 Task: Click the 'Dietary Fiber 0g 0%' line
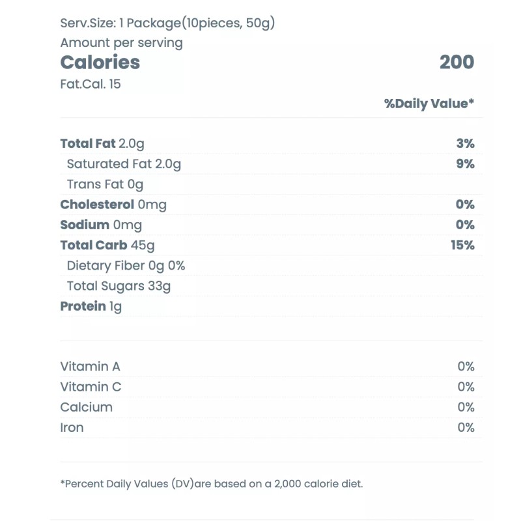(x=126, y=266)
